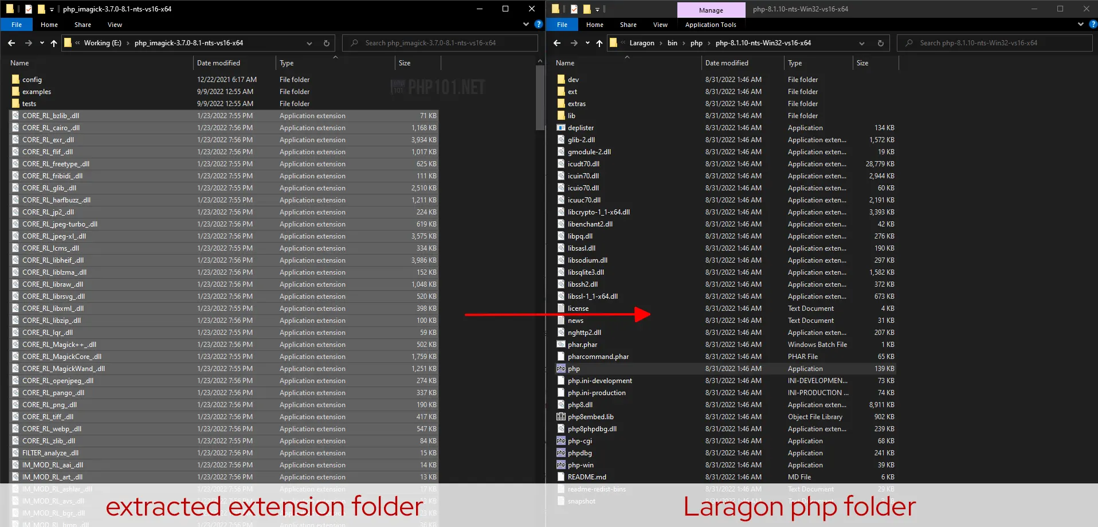This screenshot has height=527, width=1098.
Task: Navigate back in the left Explorer window
Action: 11,42
